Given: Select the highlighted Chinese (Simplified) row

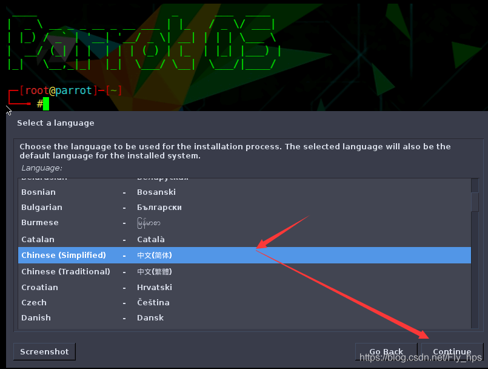Looking at the screenshot, I should (244, 256).
